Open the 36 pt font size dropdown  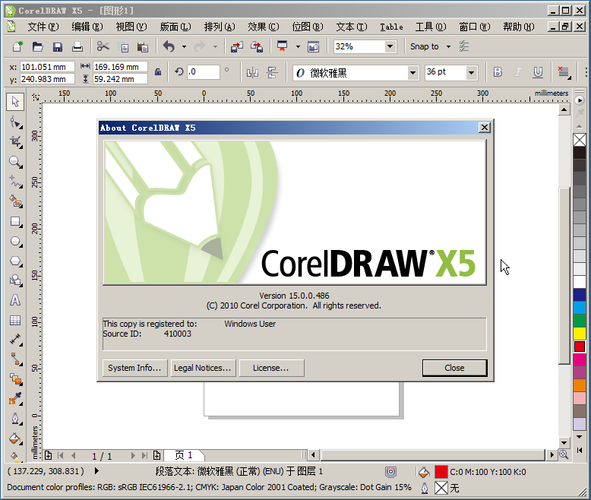pyautogui.click(x=471, y=72)
